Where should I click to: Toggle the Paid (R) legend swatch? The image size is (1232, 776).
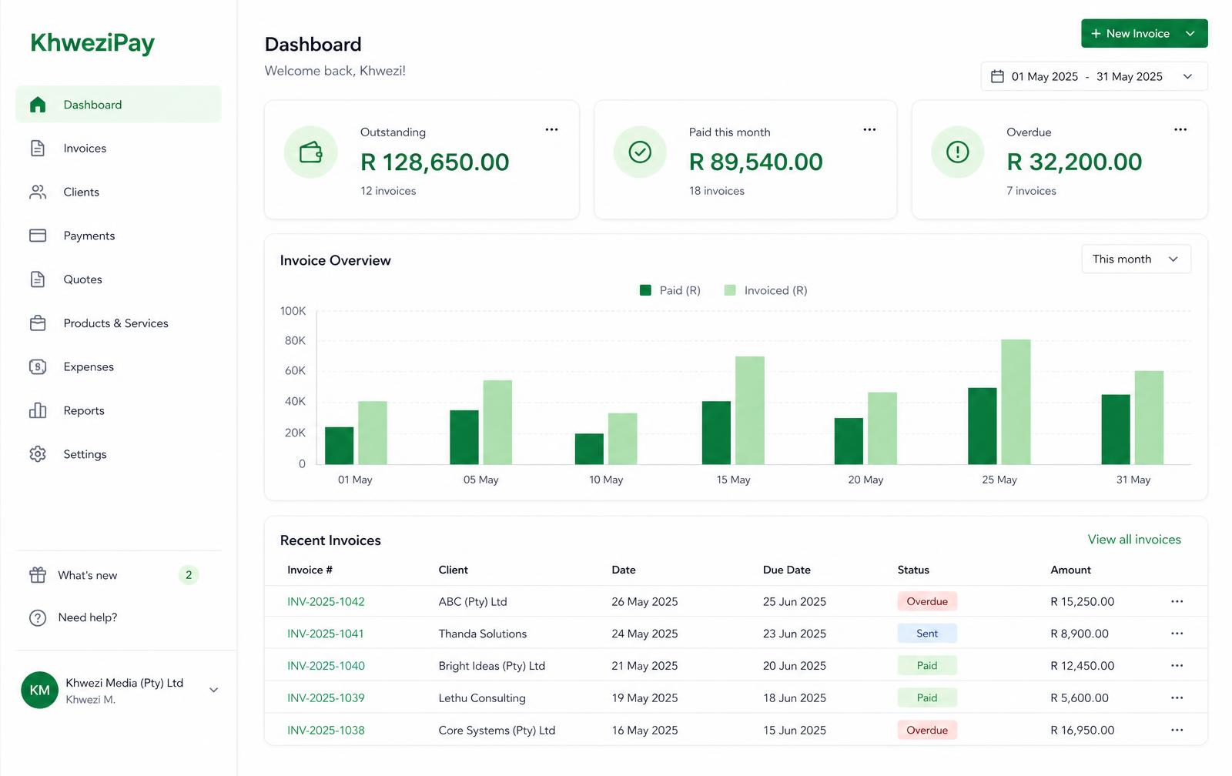coord(645,290)
